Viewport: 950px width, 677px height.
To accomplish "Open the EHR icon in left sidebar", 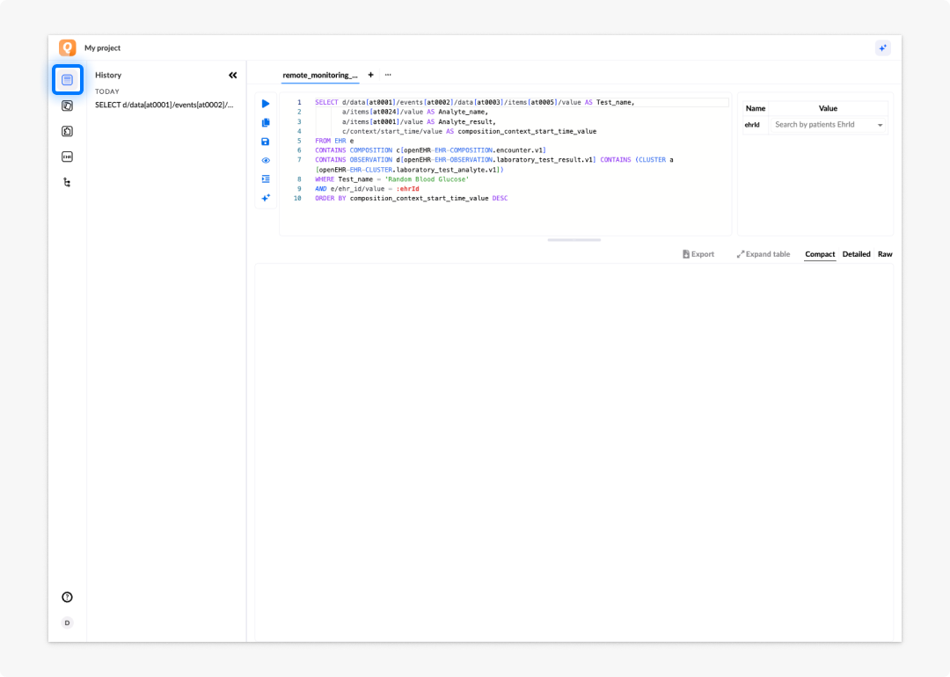I will point(67,157).
